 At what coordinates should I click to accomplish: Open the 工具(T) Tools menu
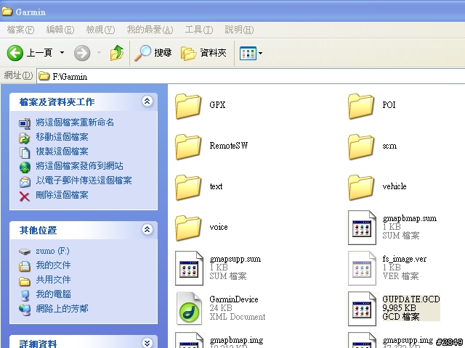199,30
